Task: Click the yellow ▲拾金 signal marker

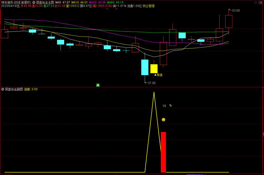Action: click(158, 75)
